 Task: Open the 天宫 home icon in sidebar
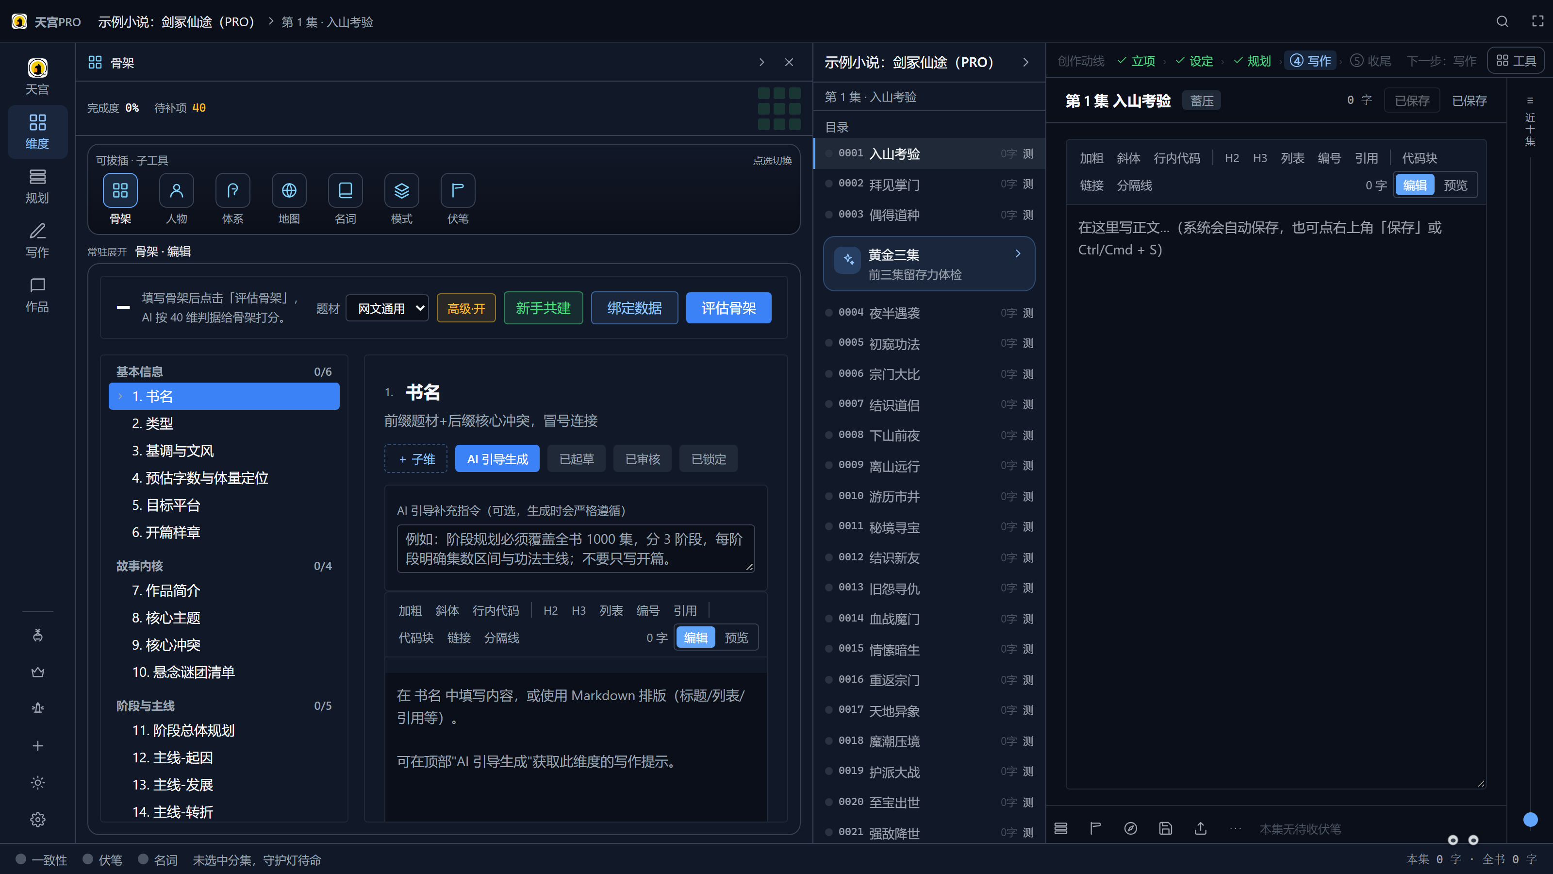37,77
